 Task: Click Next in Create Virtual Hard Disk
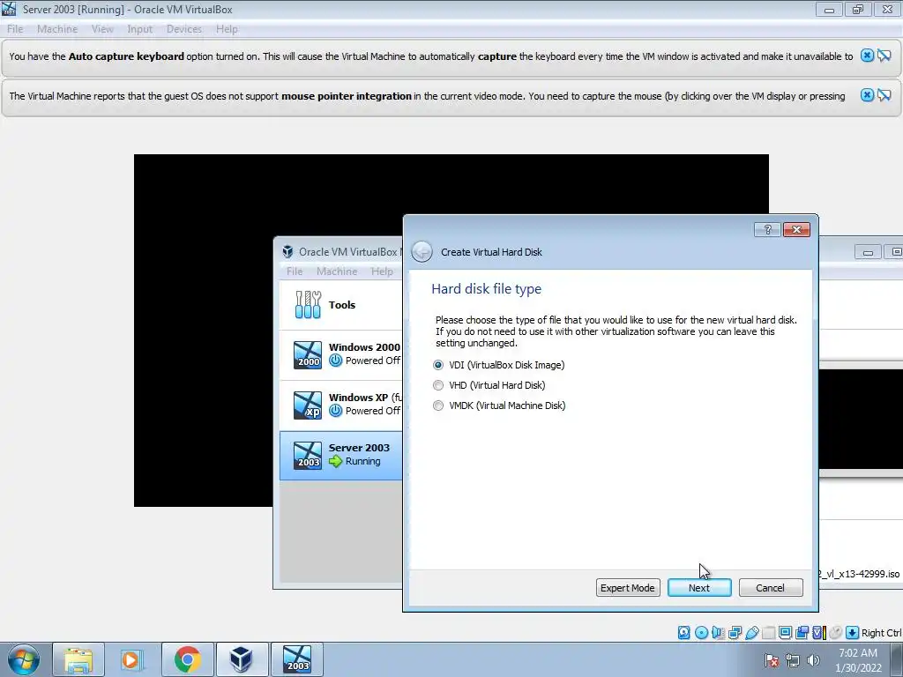point(699,588)
